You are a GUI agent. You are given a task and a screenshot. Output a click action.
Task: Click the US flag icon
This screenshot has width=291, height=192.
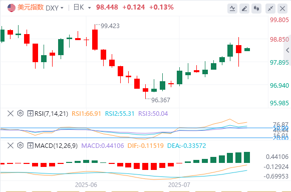coord(12,8)
